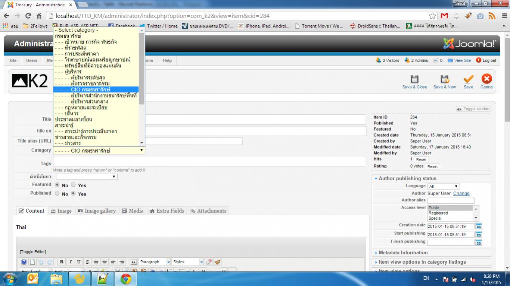Open editor Paragraph format dropdown

coord(155,262)
